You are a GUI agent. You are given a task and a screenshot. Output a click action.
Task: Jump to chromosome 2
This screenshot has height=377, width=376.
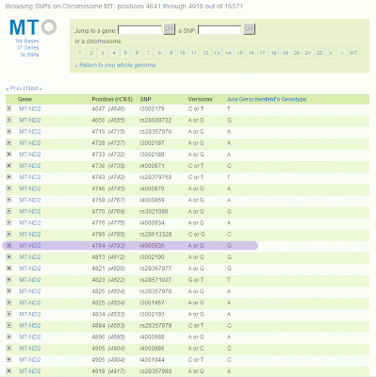91,53
